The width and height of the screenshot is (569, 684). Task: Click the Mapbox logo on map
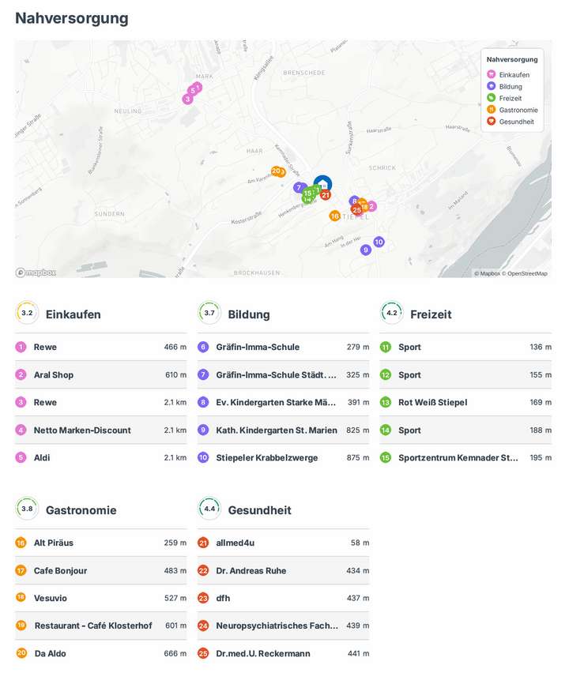[36, 272]
